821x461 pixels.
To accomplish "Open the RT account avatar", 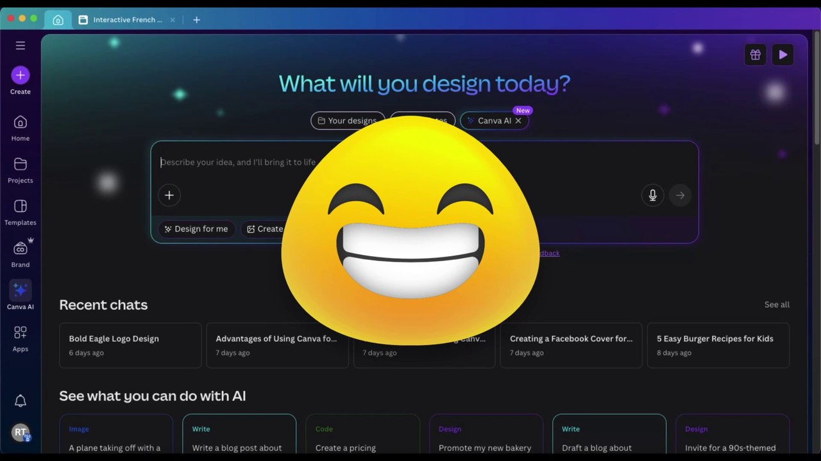I will point(21,433).
